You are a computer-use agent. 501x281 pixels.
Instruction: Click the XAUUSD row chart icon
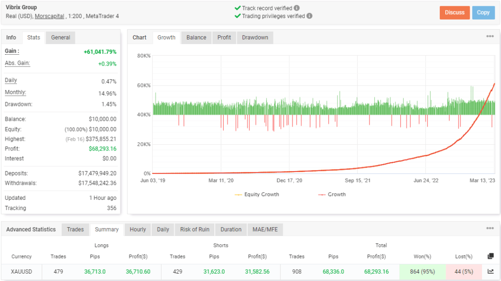[490, 271]
